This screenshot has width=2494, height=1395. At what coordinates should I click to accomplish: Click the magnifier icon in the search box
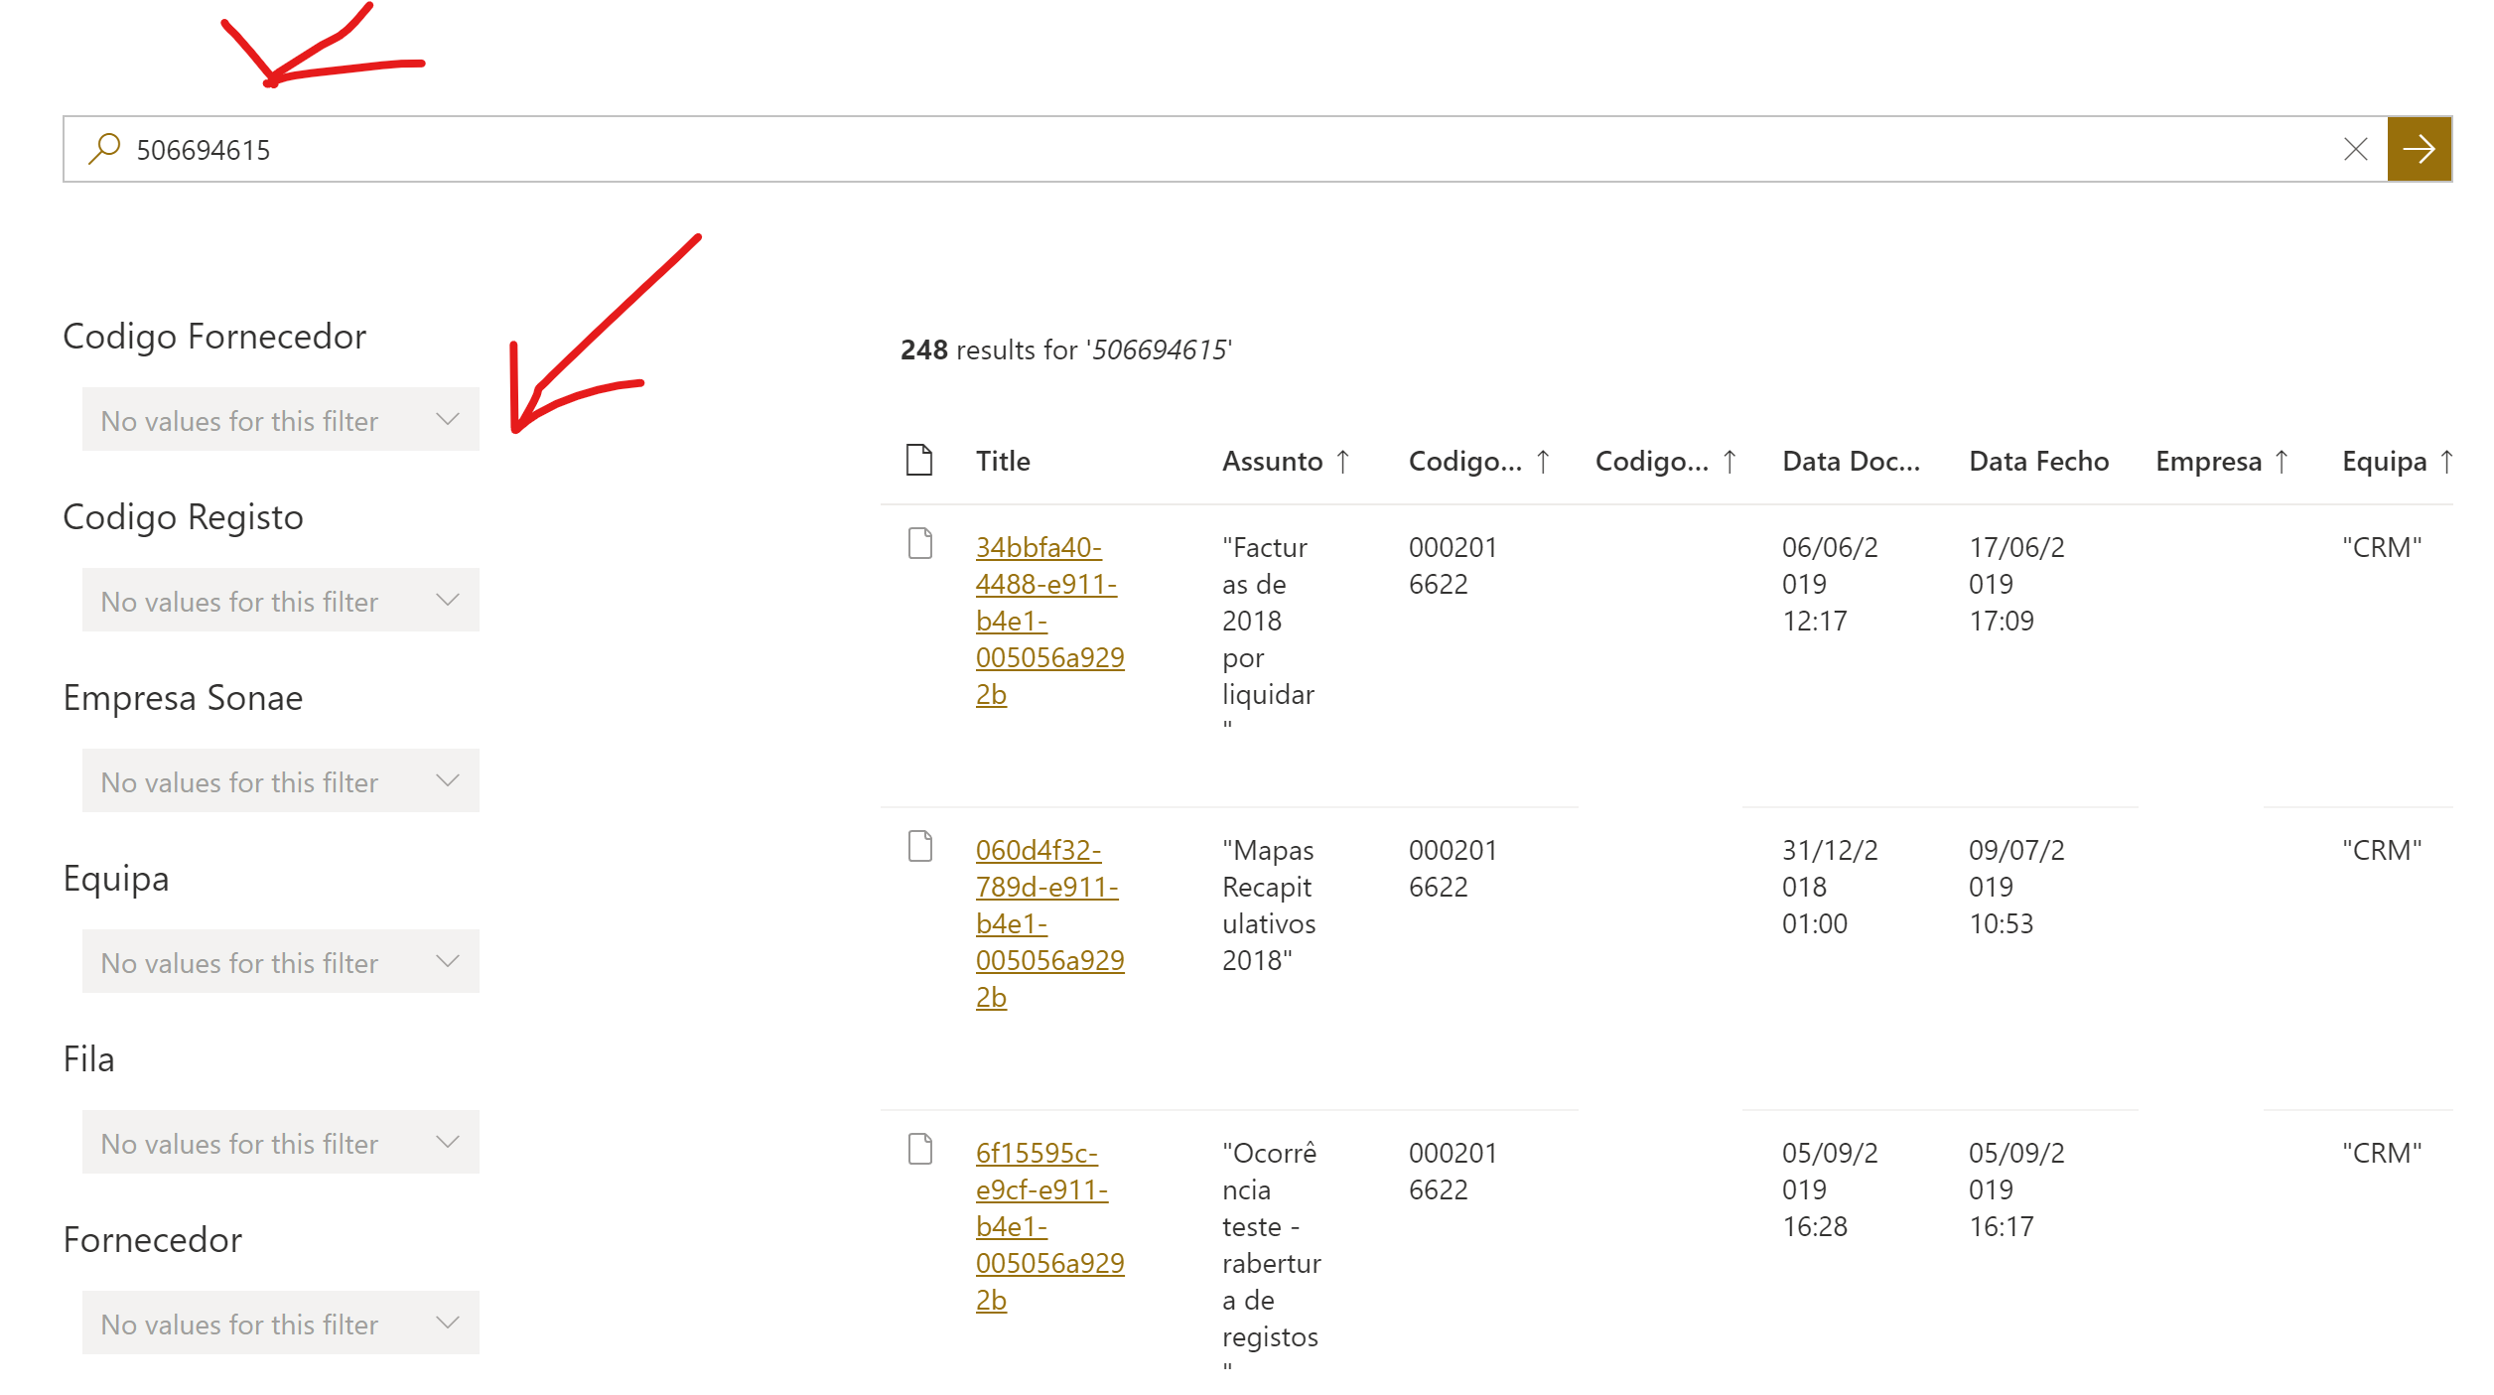102,148
